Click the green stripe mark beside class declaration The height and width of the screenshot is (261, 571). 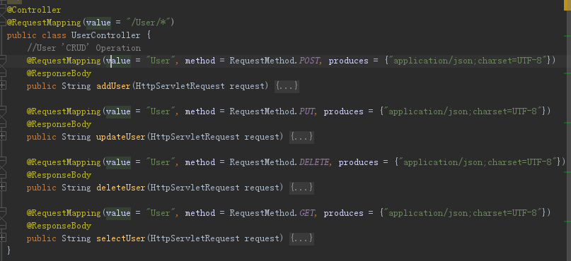567,36
